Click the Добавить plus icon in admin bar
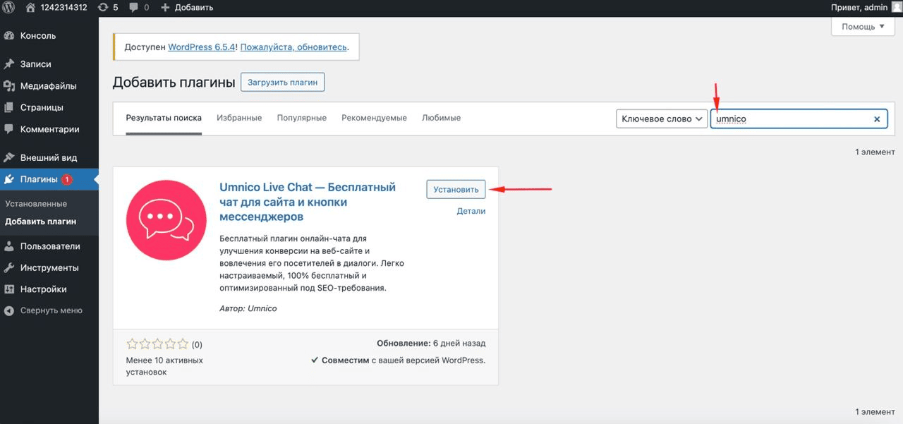Viewport: 903px width, 424px height. tap(165, 7)
